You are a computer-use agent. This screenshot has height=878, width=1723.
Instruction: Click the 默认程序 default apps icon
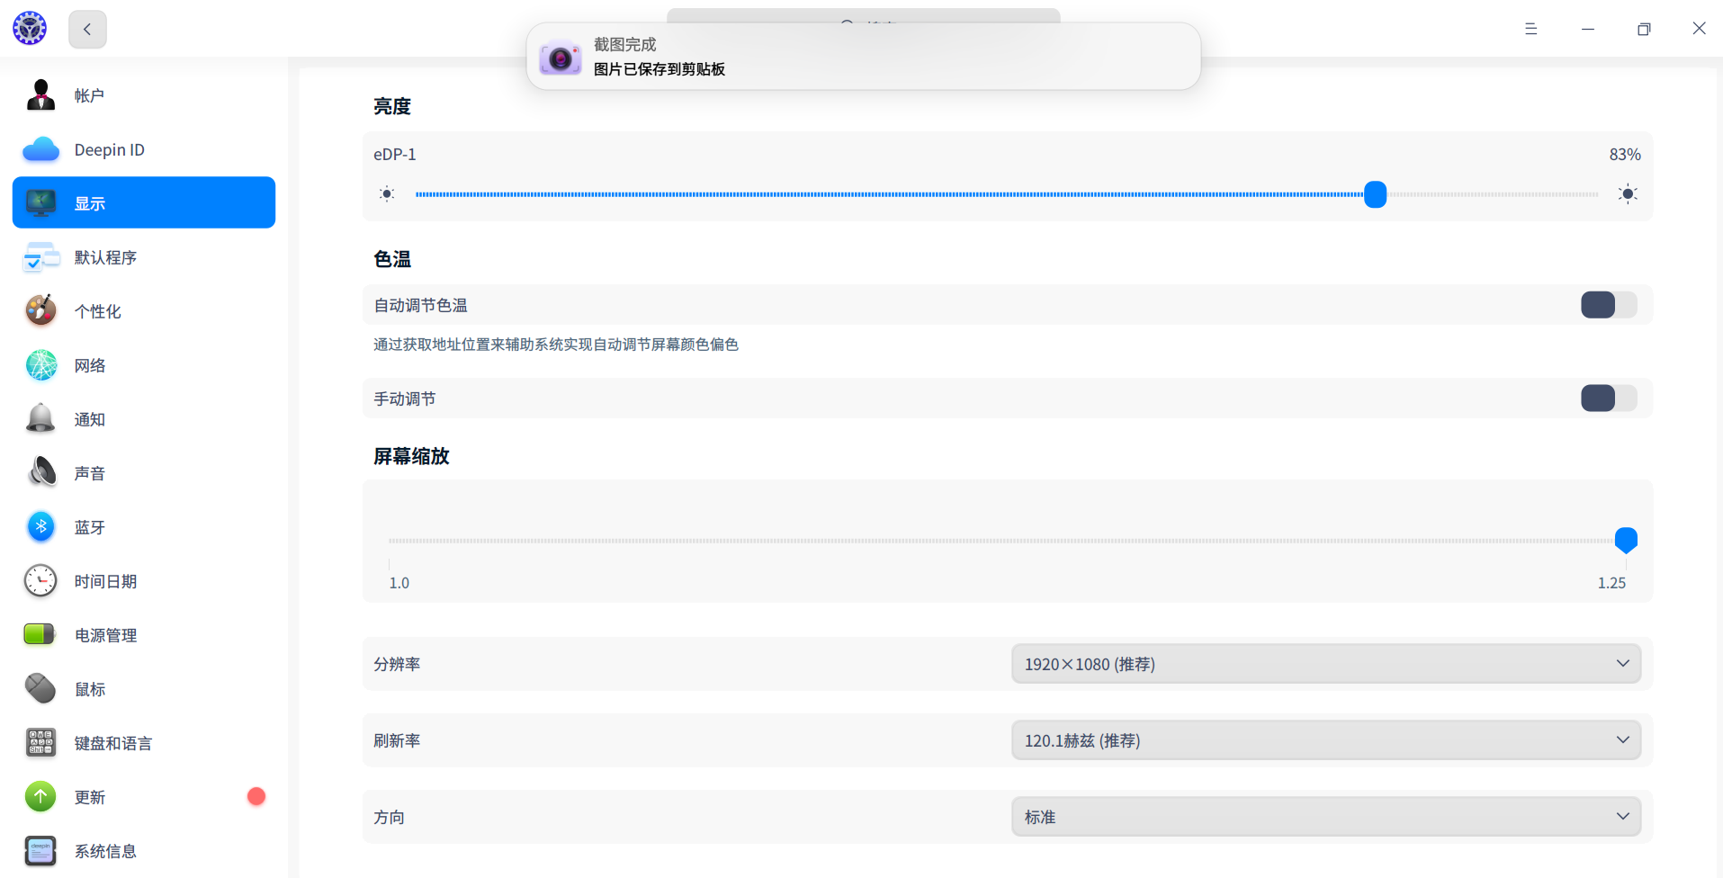point(40,257)
